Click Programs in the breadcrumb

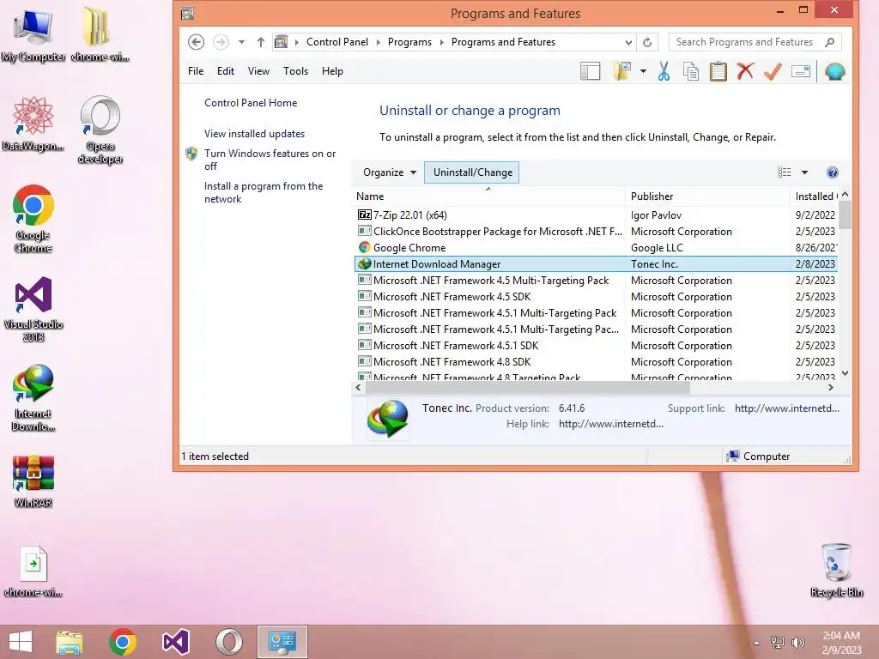(409, 42)
